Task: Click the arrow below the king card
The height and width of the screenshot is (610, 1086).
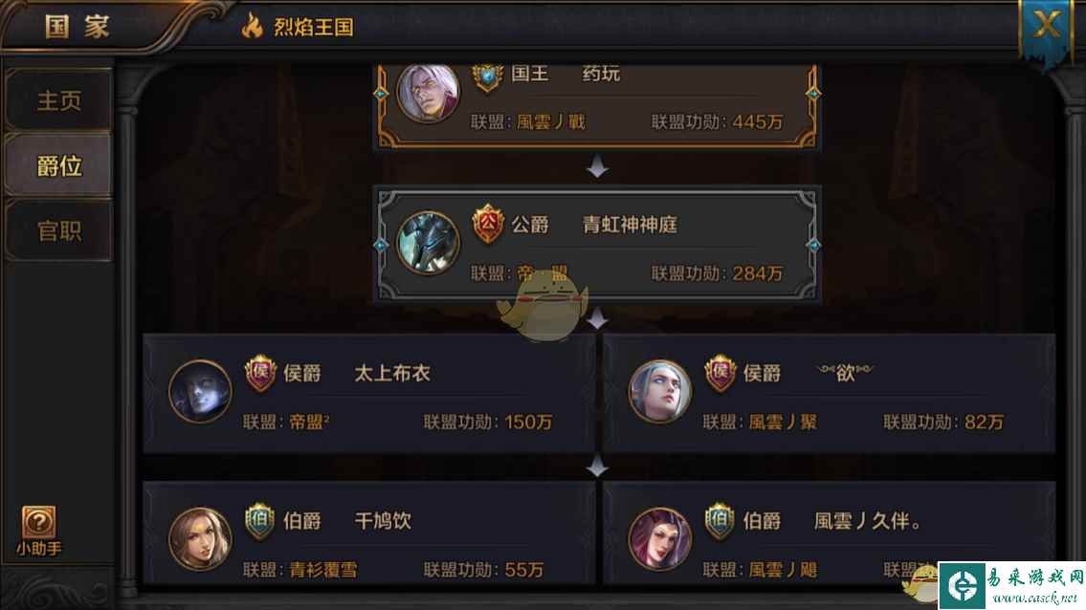Action: tap(597, 167)
